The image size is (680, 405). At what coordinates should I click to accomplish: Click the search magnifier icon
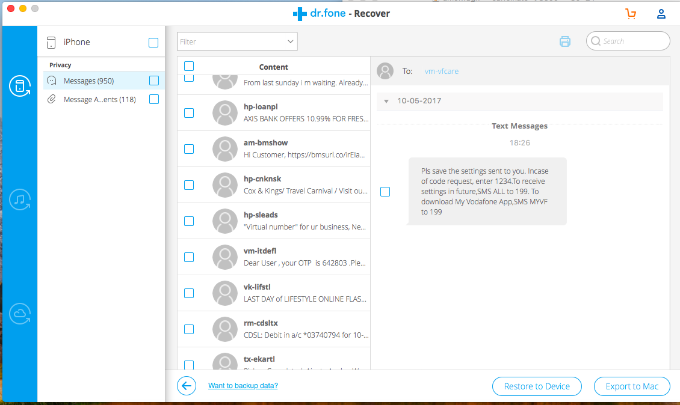[x=596, y=41]
